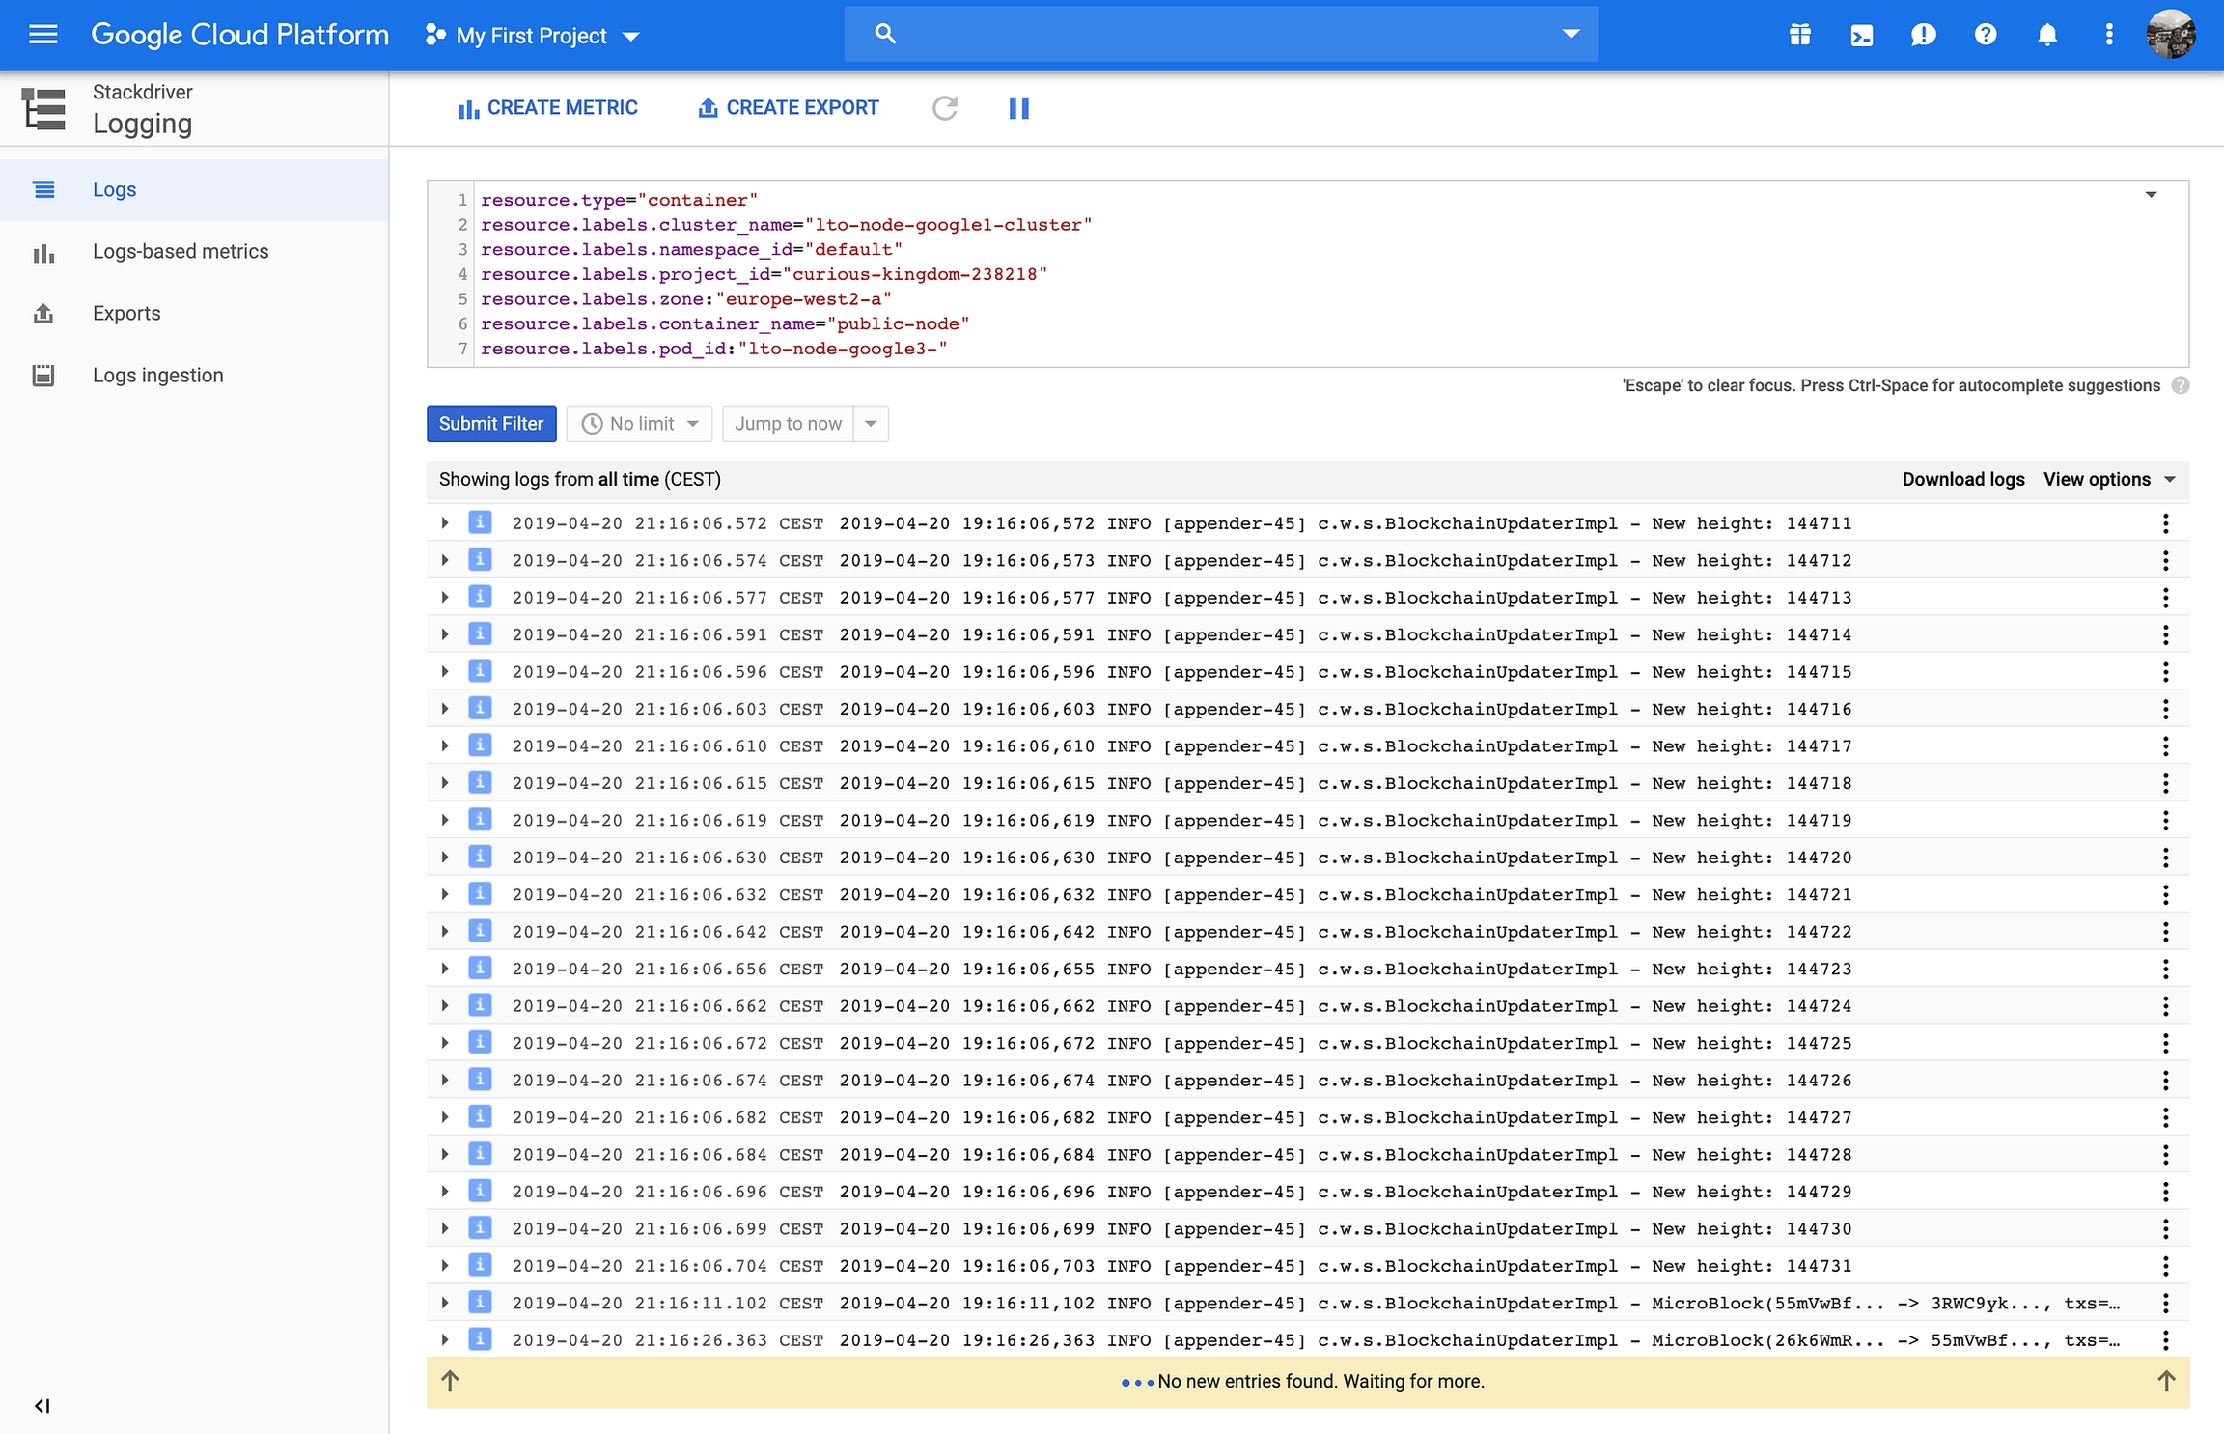Focus the top search input field
The width and height of the screenshot is (2224, 1434).
click(x=1221, y=34)
